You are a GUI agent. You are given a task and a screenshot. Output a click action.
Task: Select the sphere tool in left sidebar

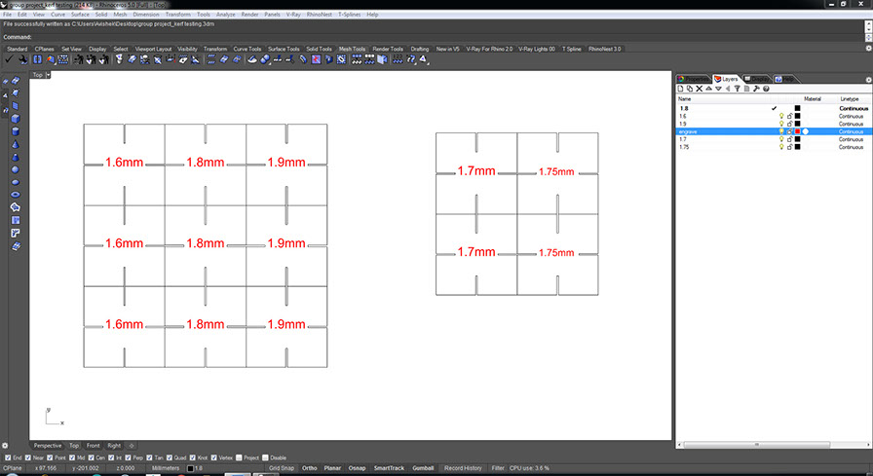[x=16, y=169]
